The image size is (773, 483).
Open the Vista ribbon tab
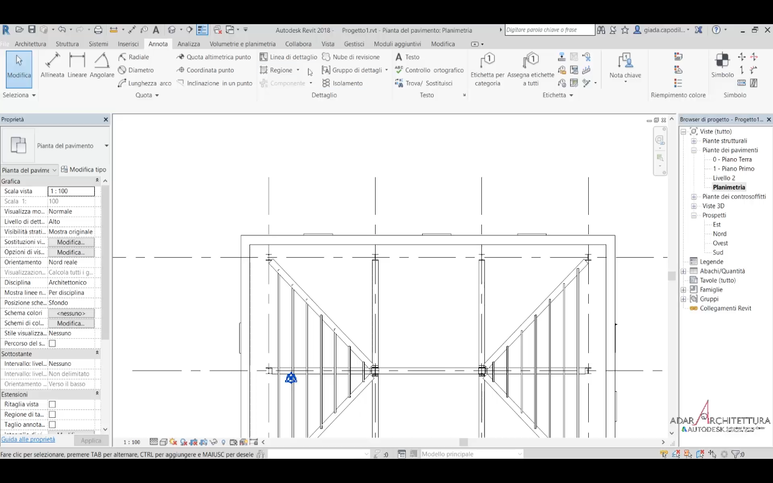(x=328, y=44)
